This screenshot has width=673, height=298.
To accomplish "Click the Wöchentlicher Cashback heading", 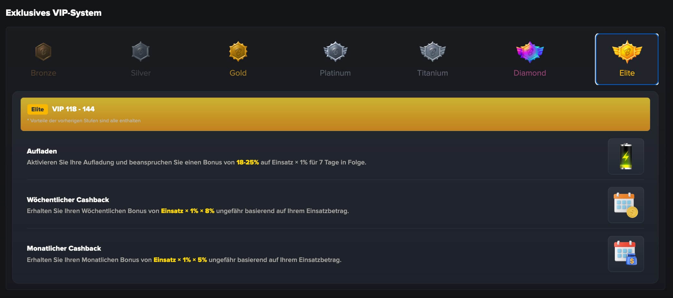I will click(x=68, y=200).
